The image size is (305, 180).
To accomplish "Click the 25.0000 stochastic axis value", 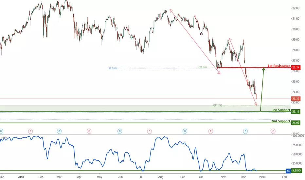I will (297, 163).
